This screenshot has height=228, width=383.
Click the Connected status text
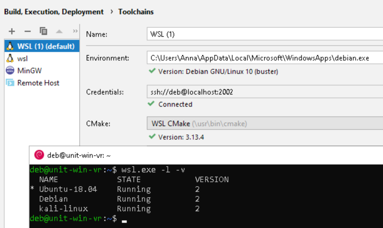coord(175,104)
